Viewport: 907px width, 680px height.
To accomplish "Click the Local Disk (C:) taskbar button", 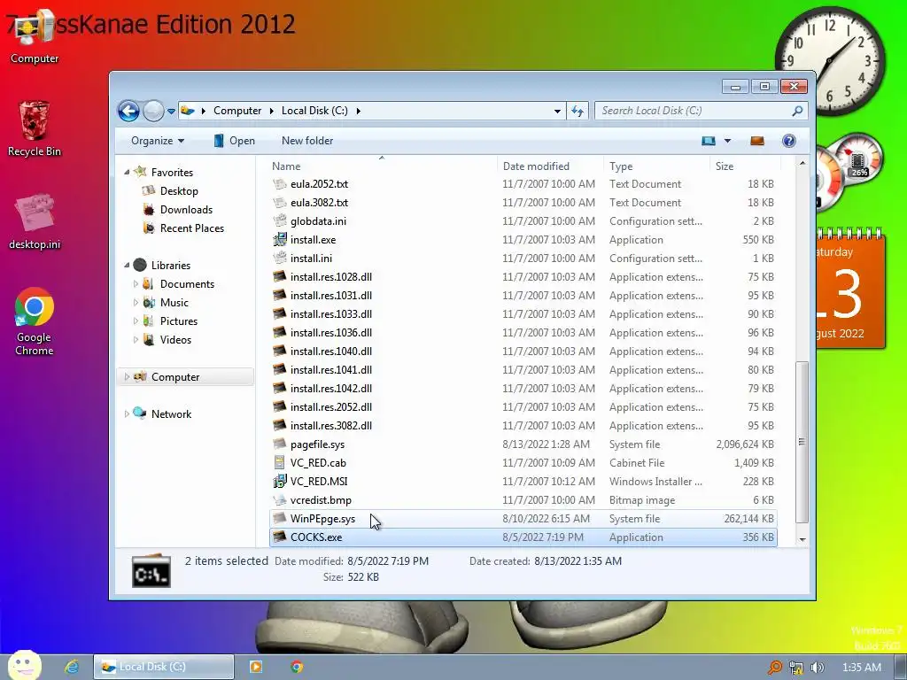I will pyautogui.click(x=164, y=667).
